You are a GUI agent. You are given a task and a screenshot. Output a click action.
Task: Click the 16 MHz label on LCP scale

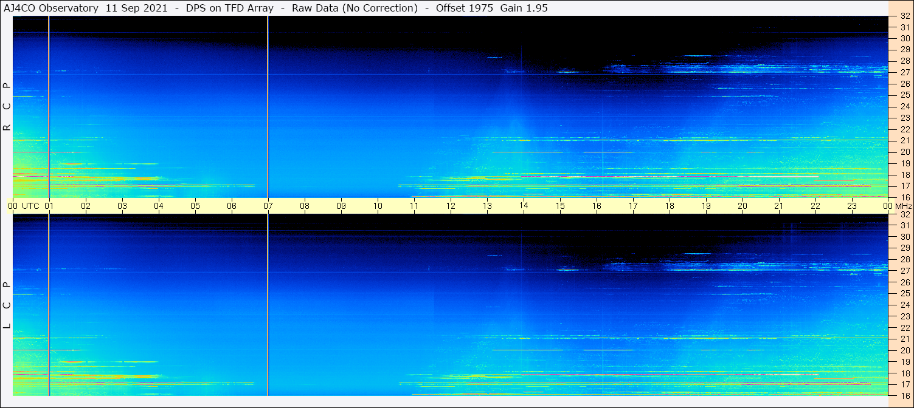click(x=905, y=395)
